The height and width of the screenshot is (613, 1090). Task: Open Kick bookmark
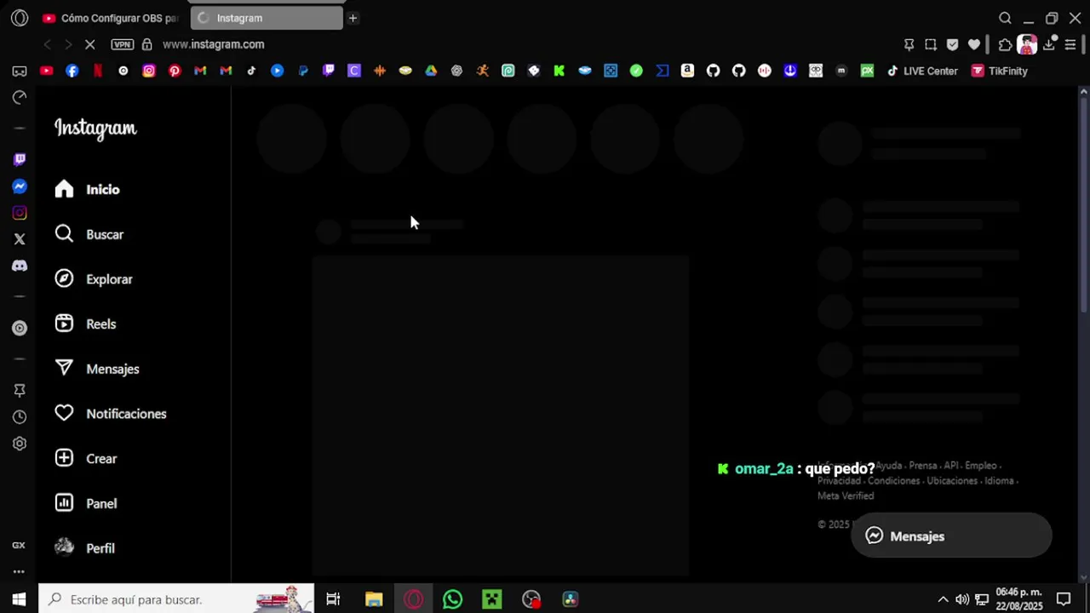pyautogui.click(x=559, y=71)
